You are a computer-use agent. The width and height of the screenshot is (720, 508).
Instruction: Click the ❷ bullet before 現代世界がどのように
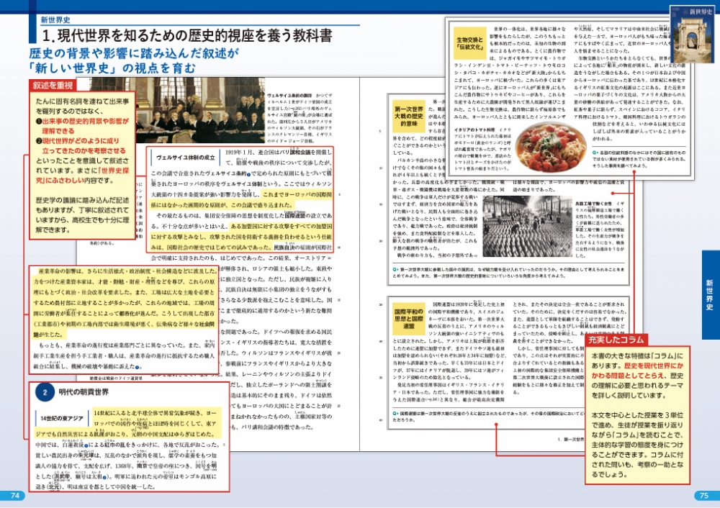pos(39,141)
